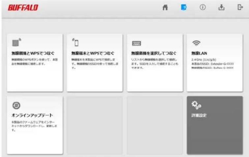249x157 pixels.
Task: Click the keyboard icon tile graphic
Action: (136, 43)
